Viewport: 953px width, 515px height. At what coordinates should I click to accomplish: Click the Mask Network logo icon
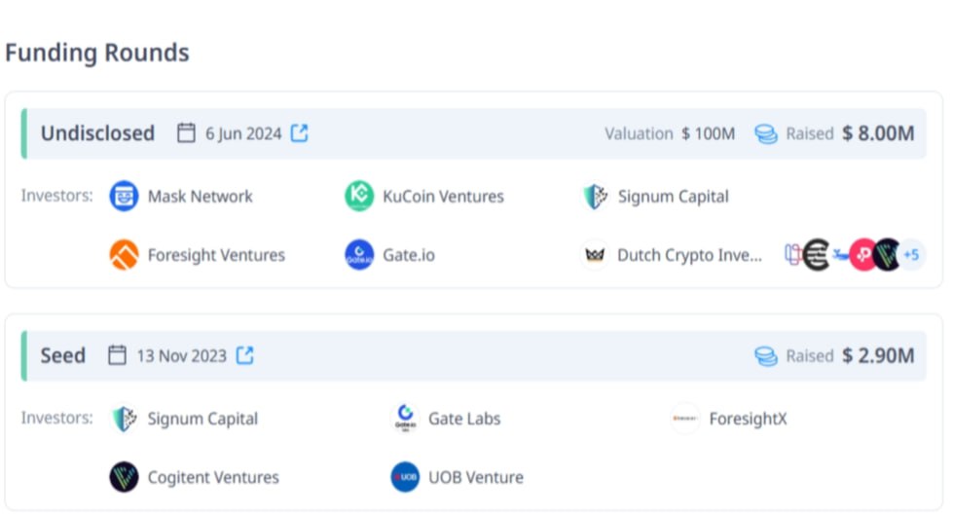tap(124, 196)
